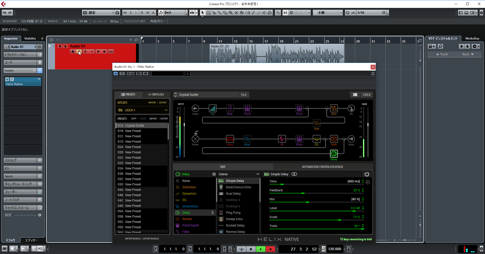Click the model grid view icon beside Delay
This screenshot has width=485, height=254.
click(214, 174)
